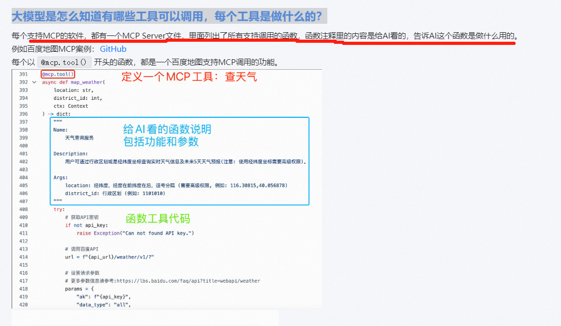Click line number 392

click(x=24, y=82)
